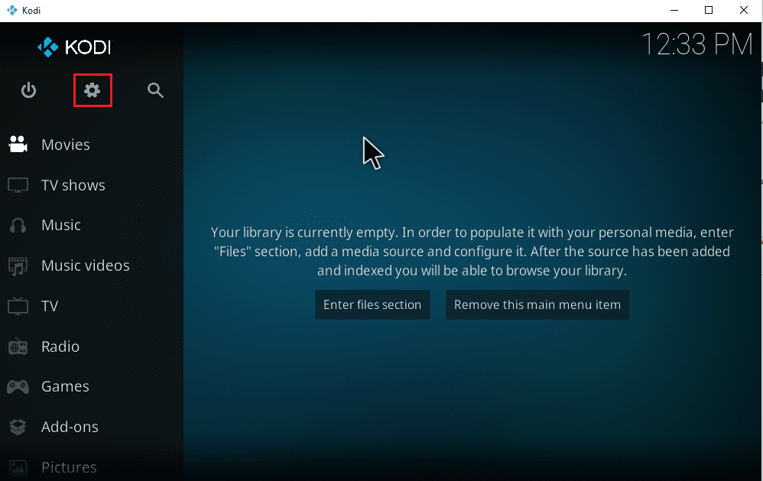This screenshot has width=763, height=481.
Task: Select the Music headphones icon
Action: [18, 225]
